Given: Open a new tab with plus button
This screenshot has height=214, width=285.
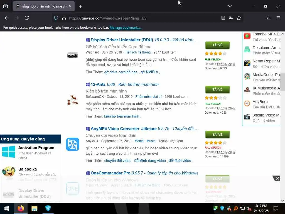Looking at the screenshot, I should 80,6.
